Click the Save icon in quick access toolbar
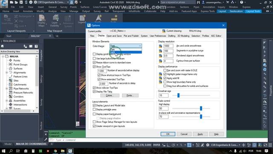Viewport: 273px width, 154px height. coord(21,2)
